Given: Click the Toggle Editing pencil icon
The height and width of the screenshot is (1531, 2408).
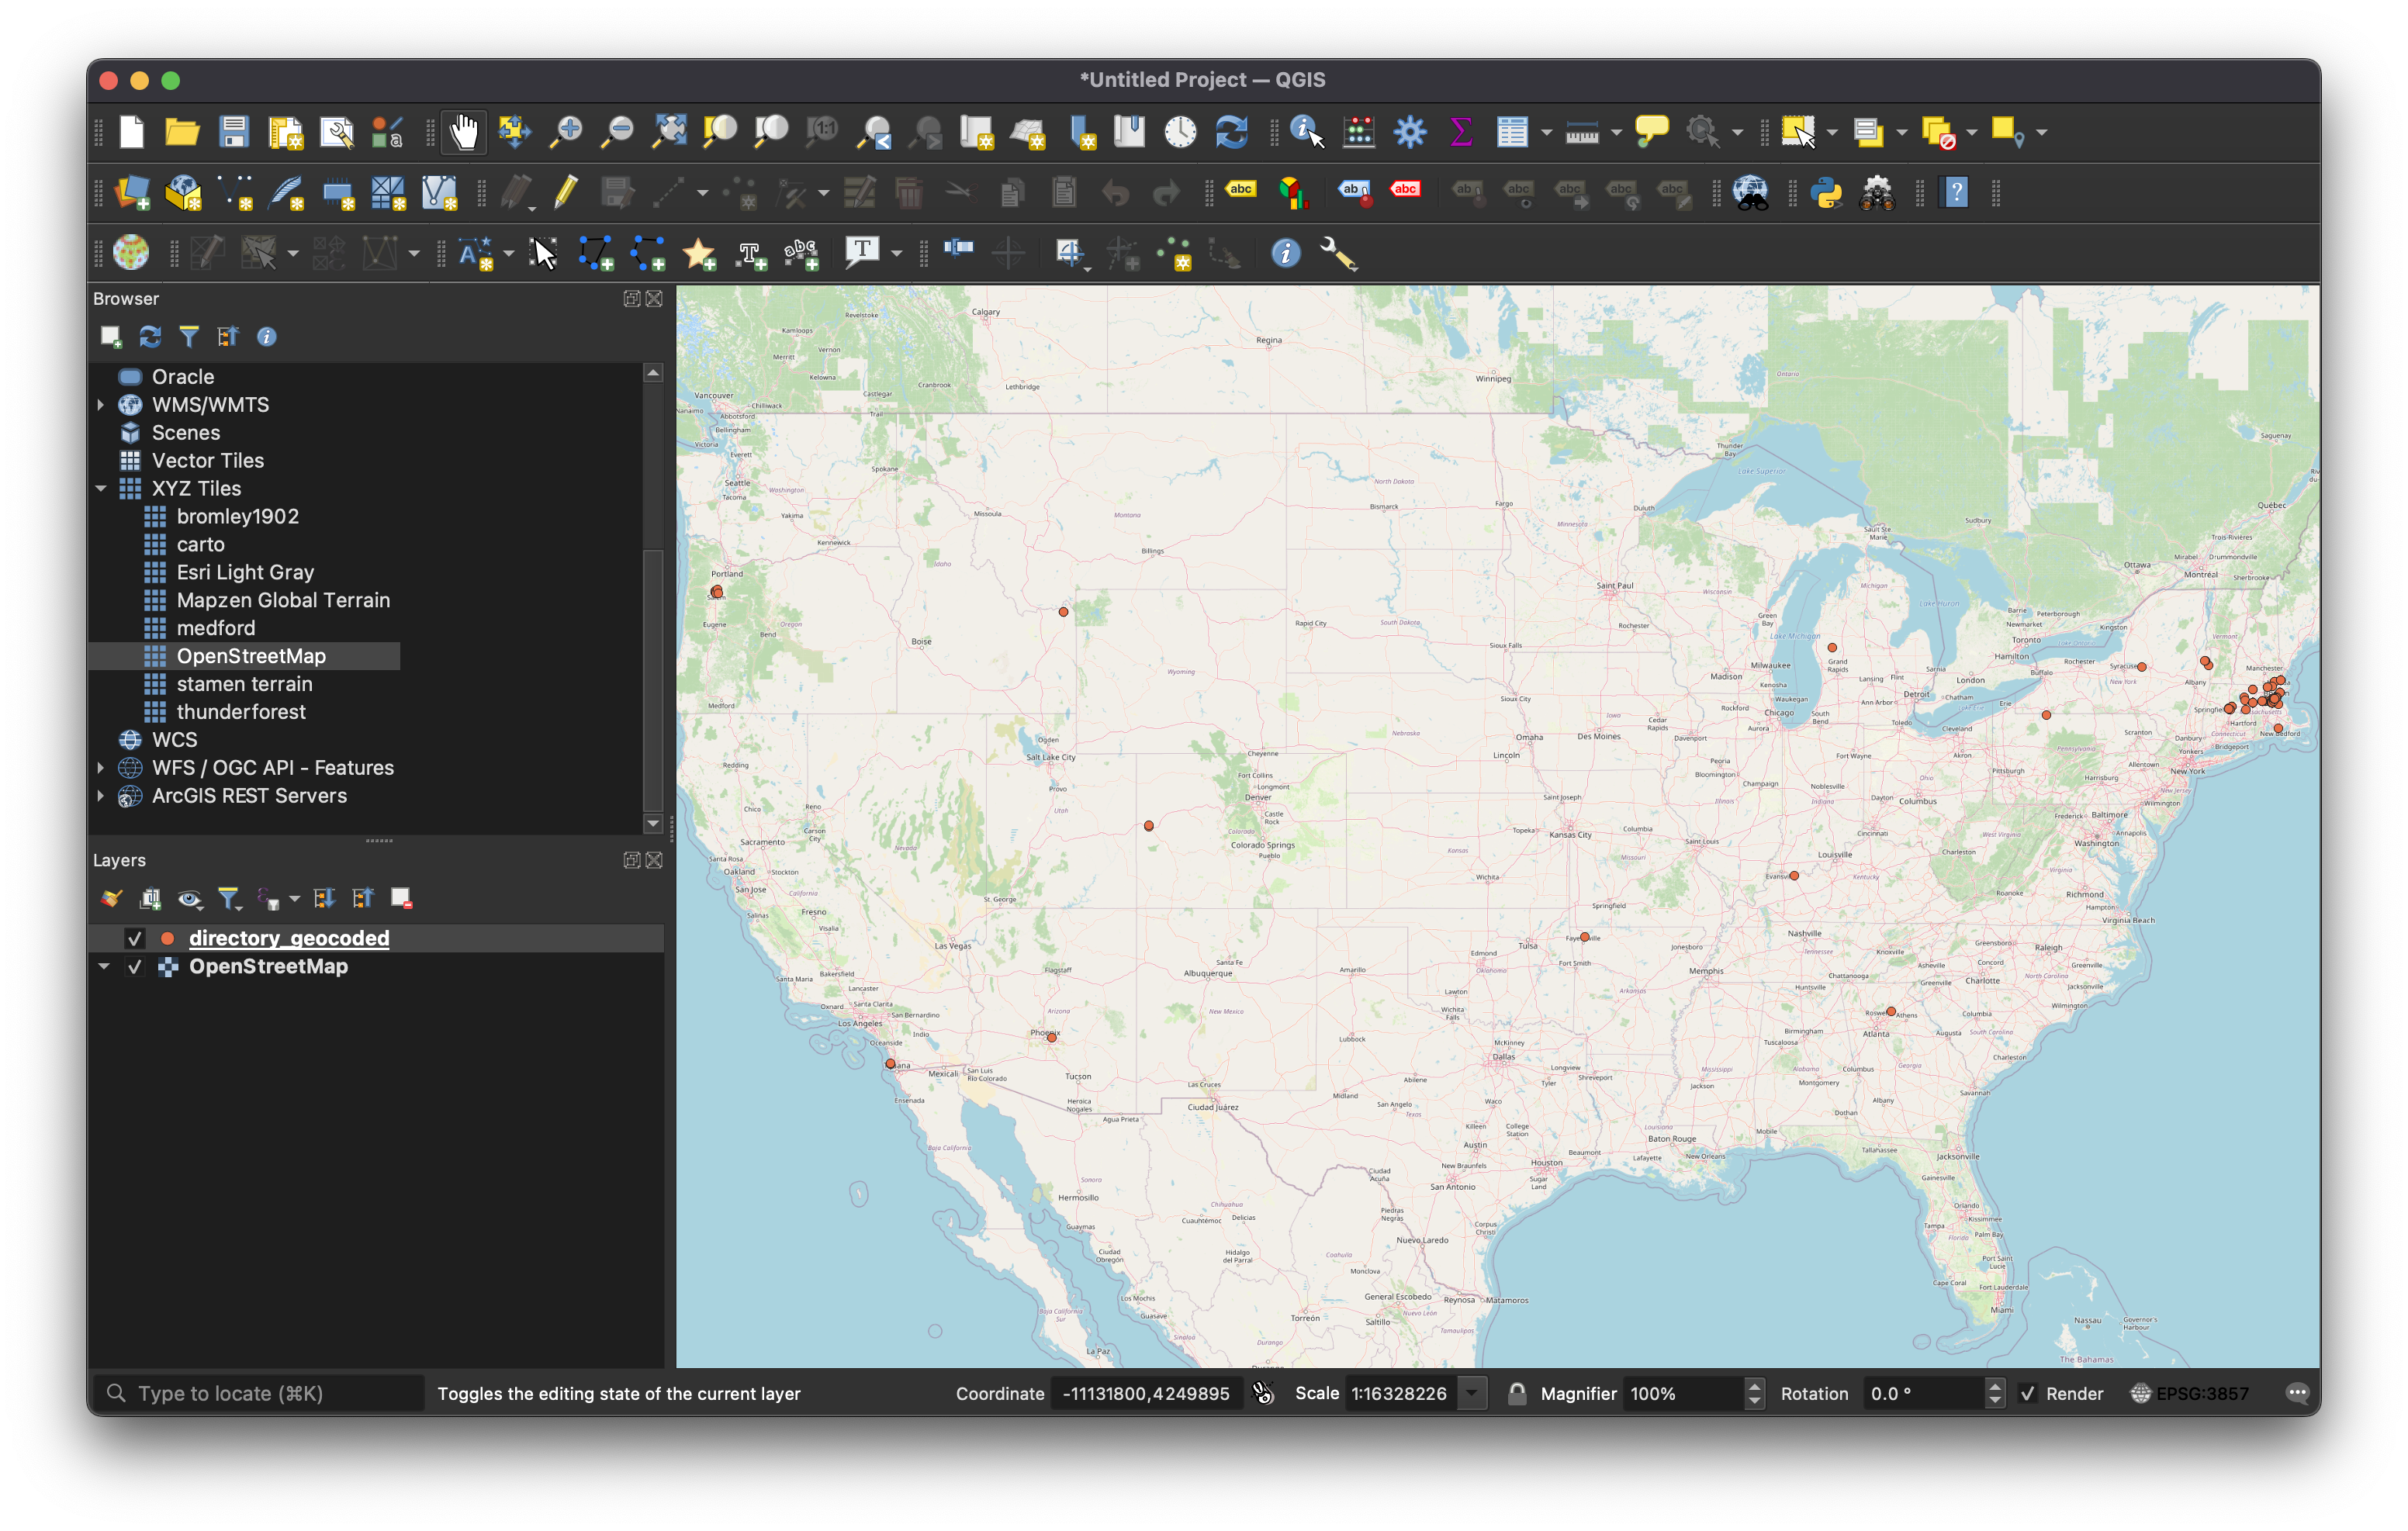Looking at the screenshot, I should click(566, 192).
